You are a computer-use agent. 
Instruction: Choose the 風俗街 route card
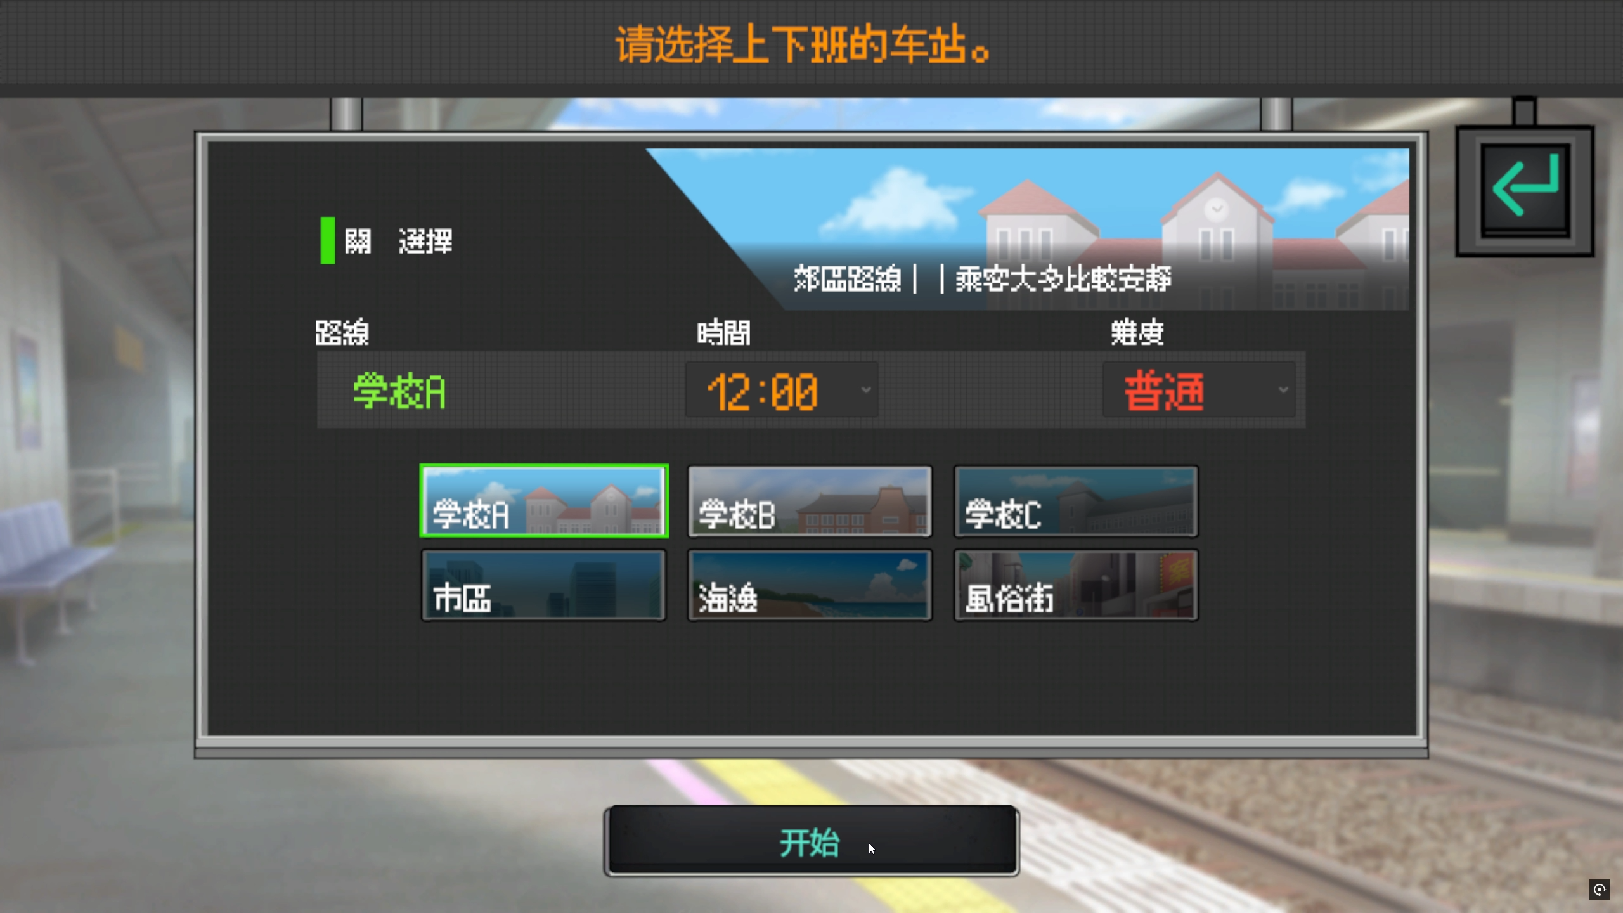click(x=1076, y=585)
